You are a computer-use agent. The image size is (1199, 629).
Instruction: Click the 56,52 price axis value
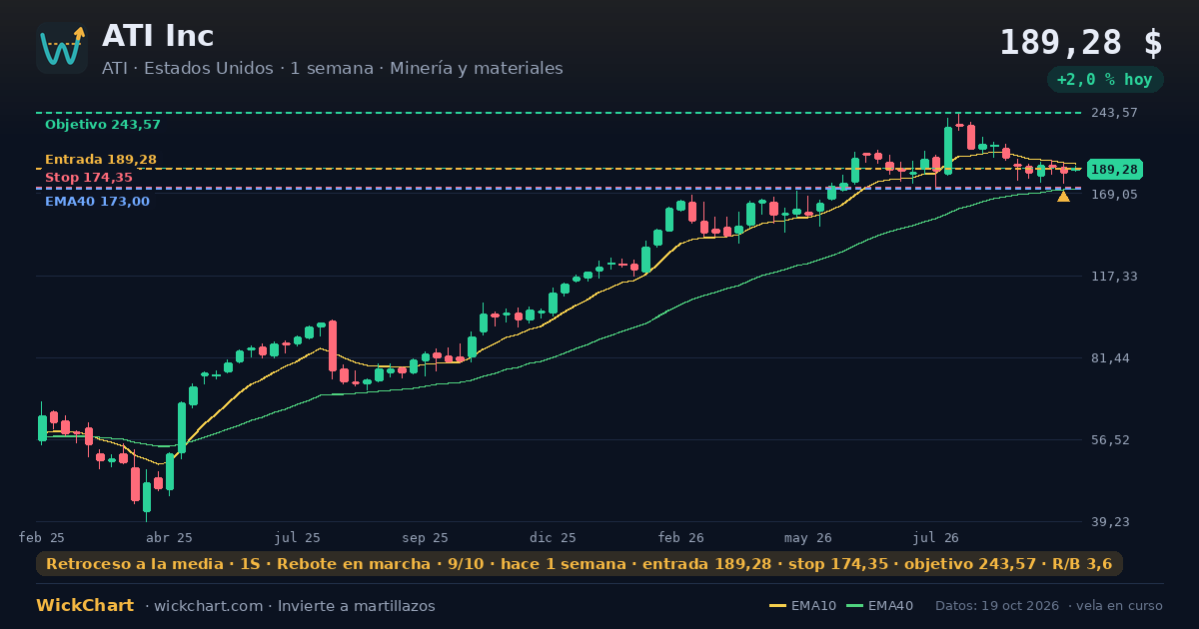pos(1110,440)
